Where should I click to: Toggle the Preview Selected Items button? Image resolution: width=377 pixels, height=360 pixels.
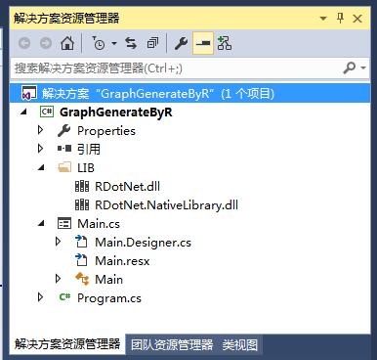click(203, 43)
